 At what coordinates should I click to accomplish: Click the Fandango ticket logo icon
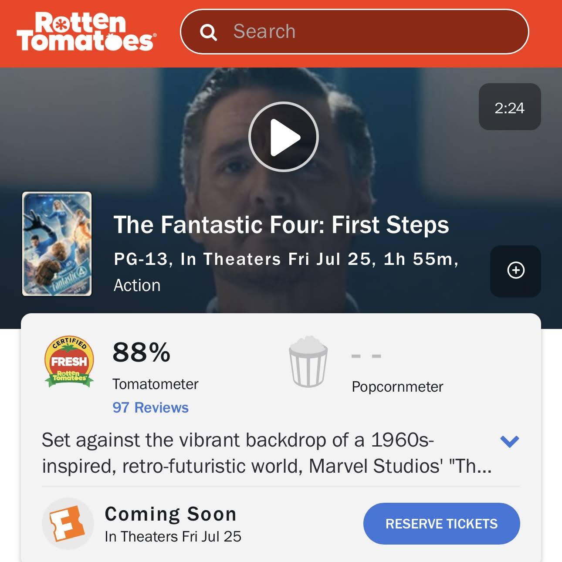(x=68, y=524)
